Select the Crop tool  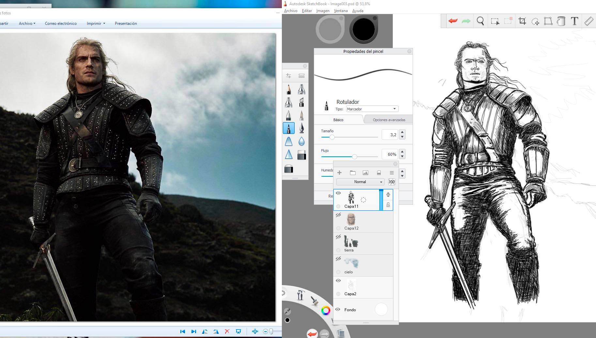click(522, 21)
